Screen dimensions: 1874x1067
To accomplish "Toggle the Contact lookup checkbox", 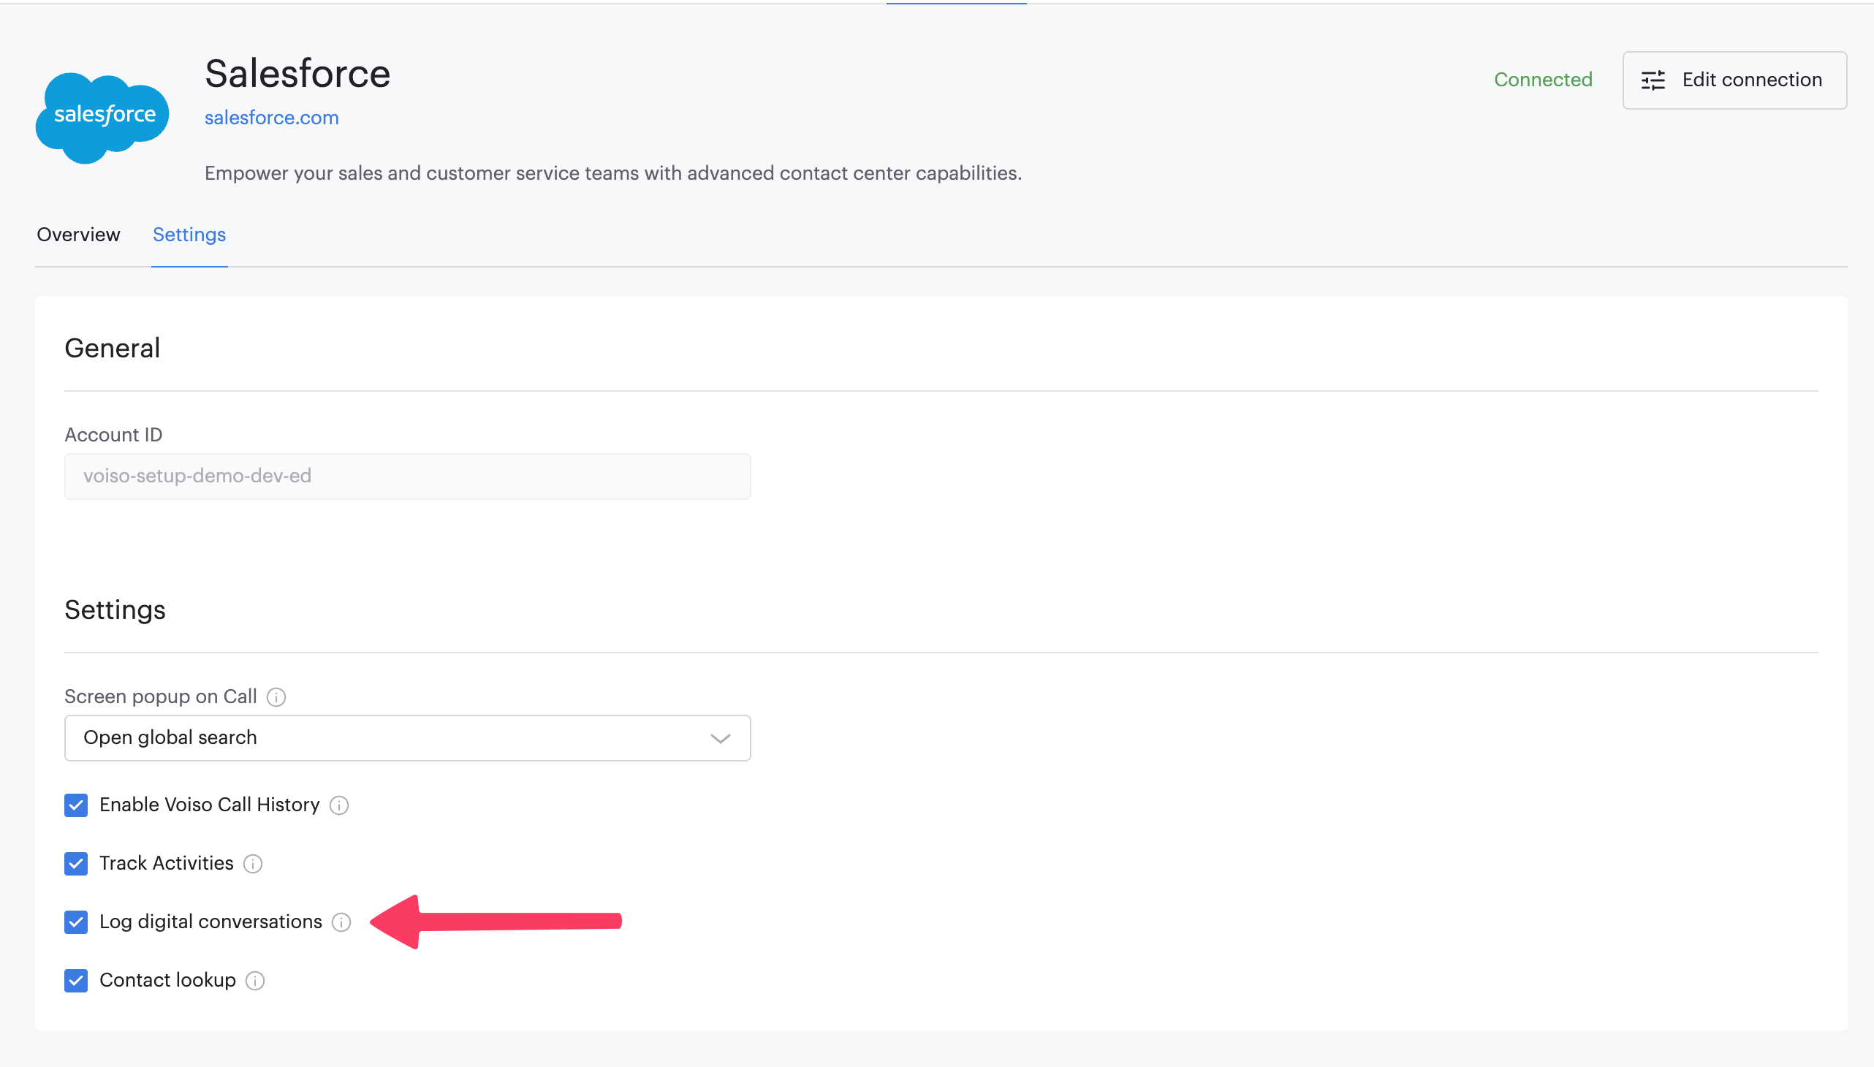I will (x=76, y=981).
